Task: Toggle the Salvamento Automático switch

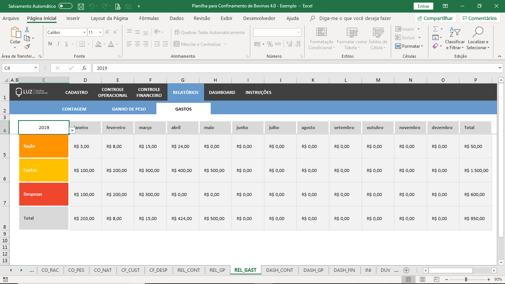Action: [65, 6]
